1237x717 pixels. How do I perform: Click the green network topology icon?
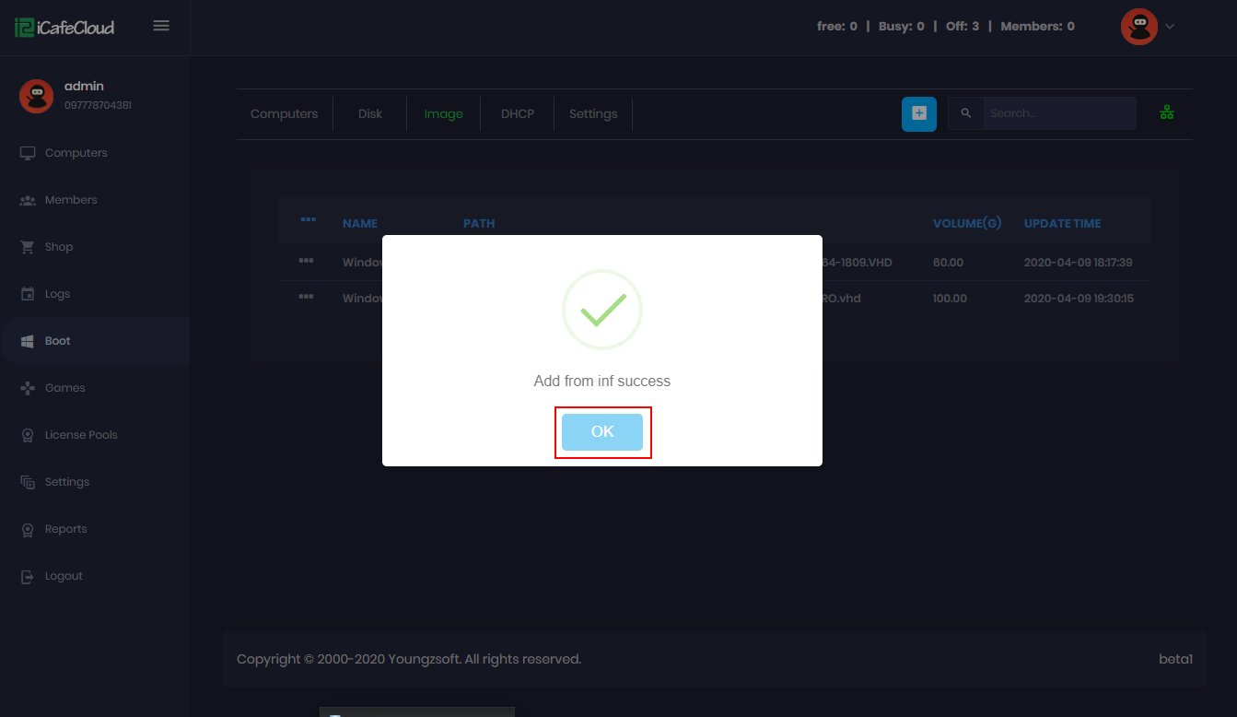[x=1166, y=113]
